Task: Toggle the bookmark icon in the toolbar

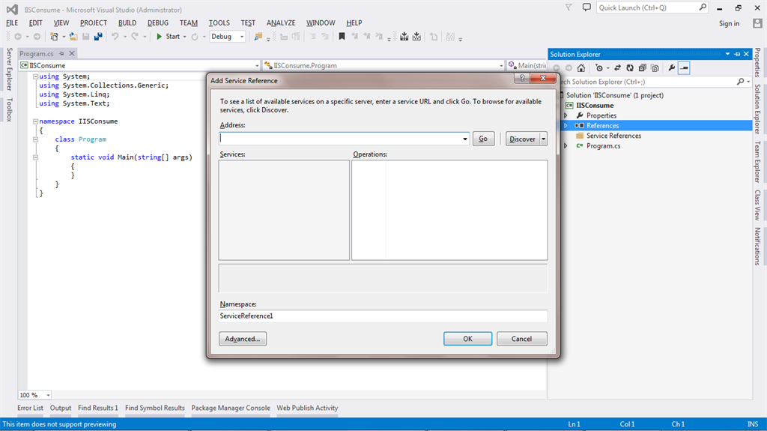Action: coord(342,37)
